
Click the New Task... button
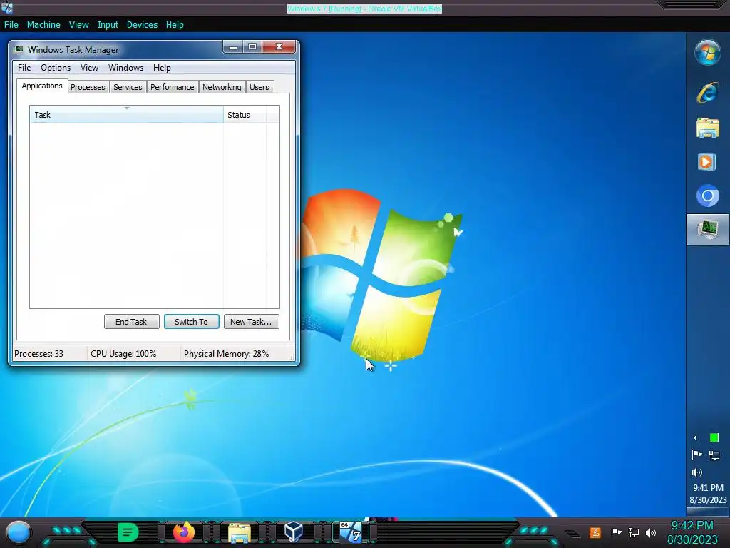(252, 322)
